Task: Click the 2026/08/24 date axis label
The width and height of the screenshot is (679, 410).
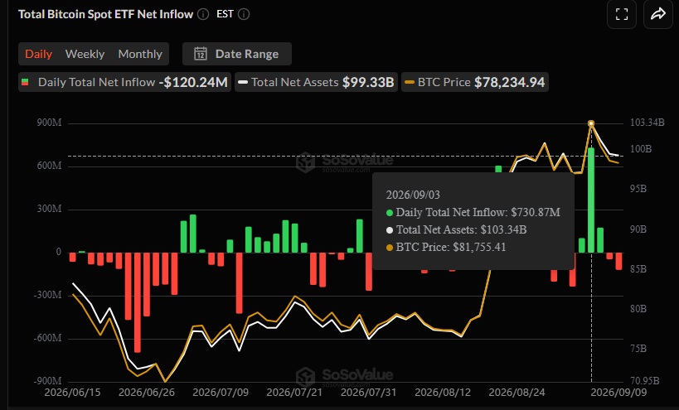Action: (517, 393)
